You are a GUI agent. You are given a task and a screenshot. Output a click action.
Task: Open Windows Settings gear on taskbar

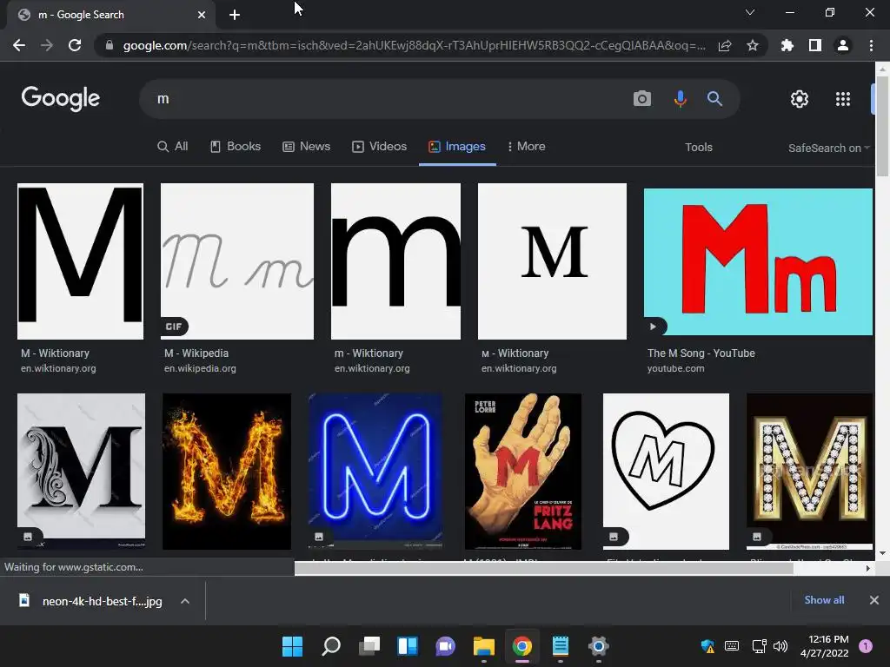pyautogui.click(x=598, y=645)
